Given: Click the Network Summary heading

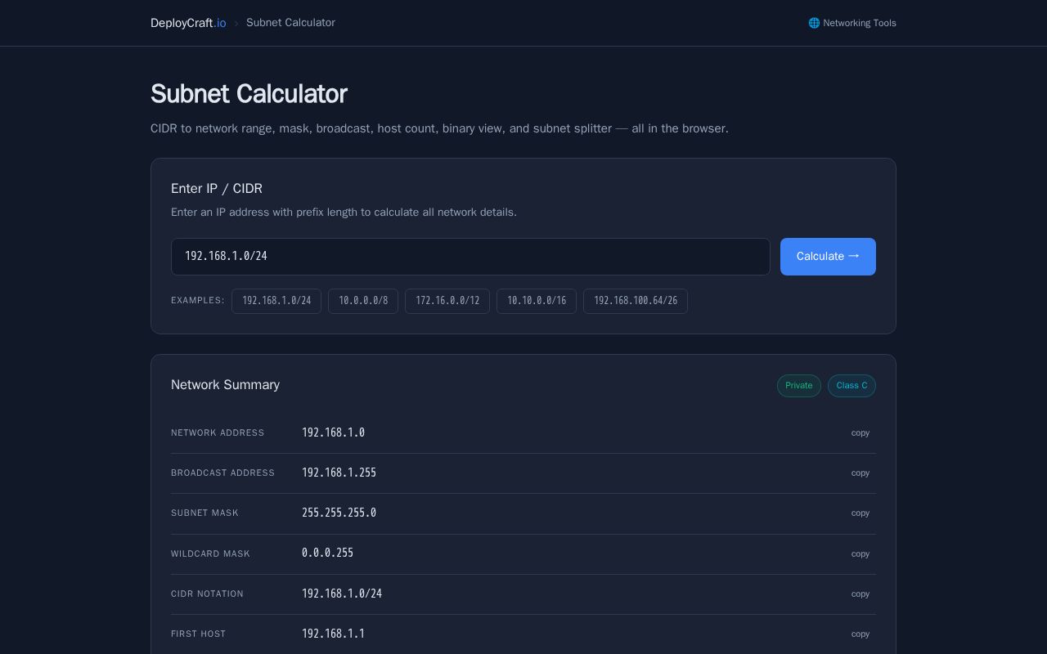Looking at the screenshot, I should tap(225, 385).
